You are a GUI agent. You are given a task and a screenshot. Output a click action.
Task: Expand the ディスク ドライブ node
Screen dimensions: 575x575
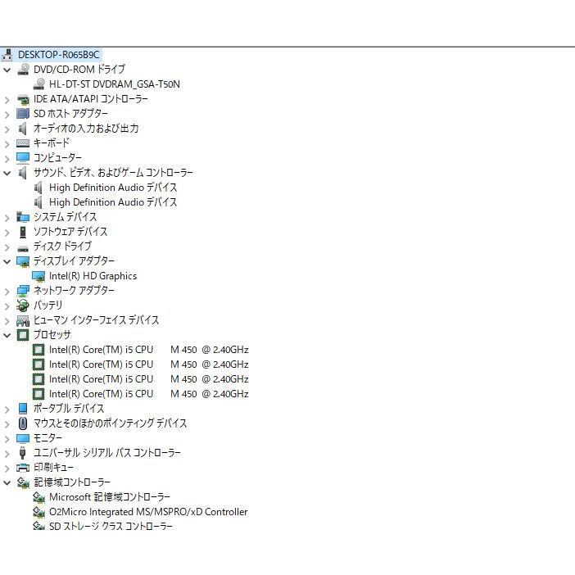click(x=7, y=247)
